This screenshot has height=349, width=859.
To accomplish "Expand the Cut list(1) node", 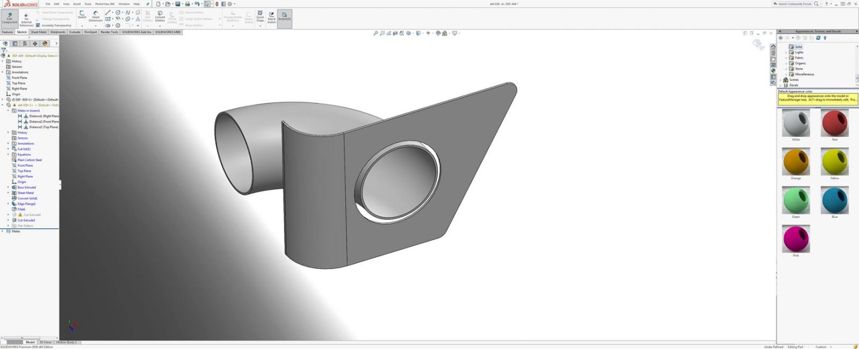I will (x=8, y=149).
